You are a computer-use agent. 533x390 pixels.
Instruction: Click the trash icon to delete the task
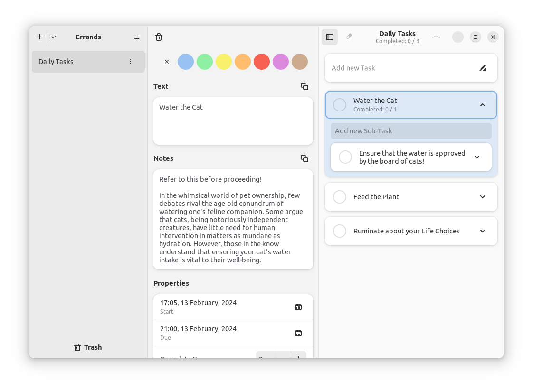coord(159,37)
